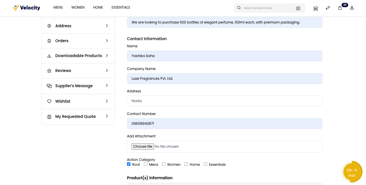Open the ESSENTIALS menu in navbar
The height and width of the screenshot is (185, 366).
[121, 7]
